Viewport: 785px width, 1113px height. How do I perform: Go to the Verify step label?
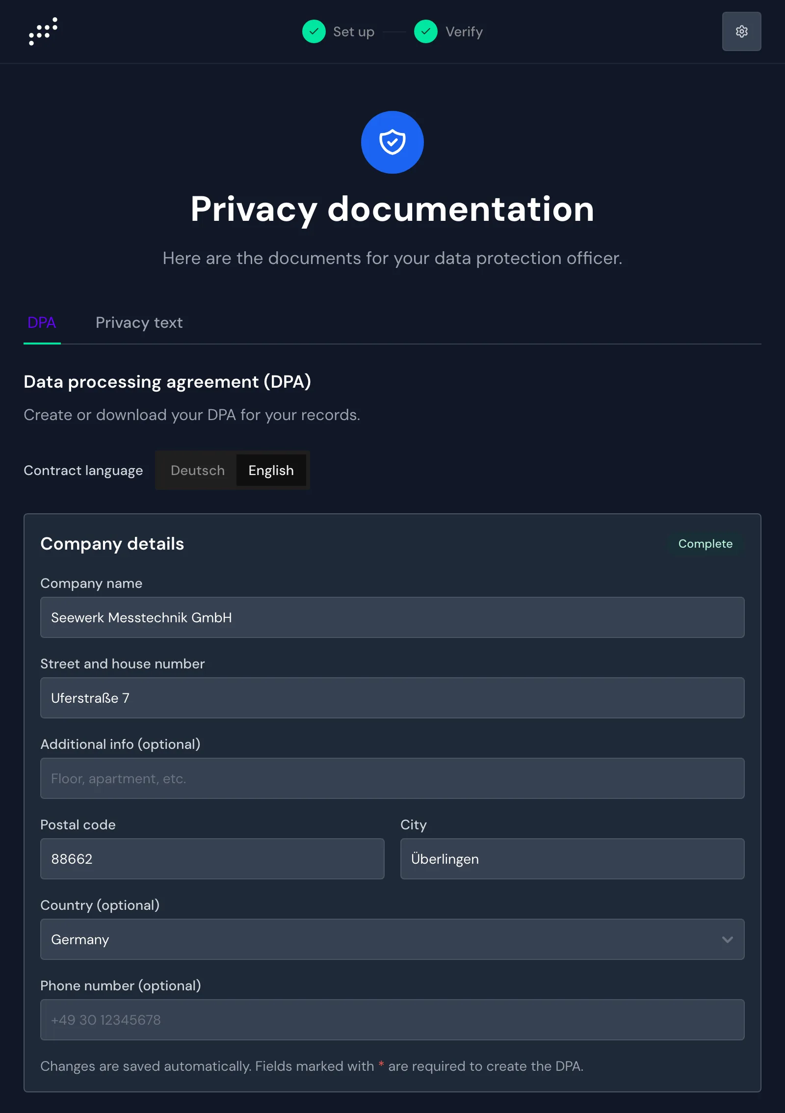coord(464,32)
